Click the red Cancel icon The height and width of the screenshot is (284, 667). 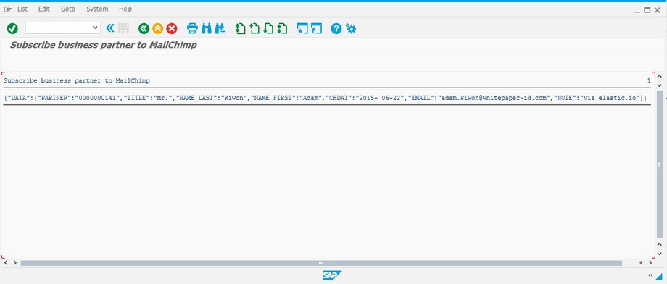click(x=172, y=28)
